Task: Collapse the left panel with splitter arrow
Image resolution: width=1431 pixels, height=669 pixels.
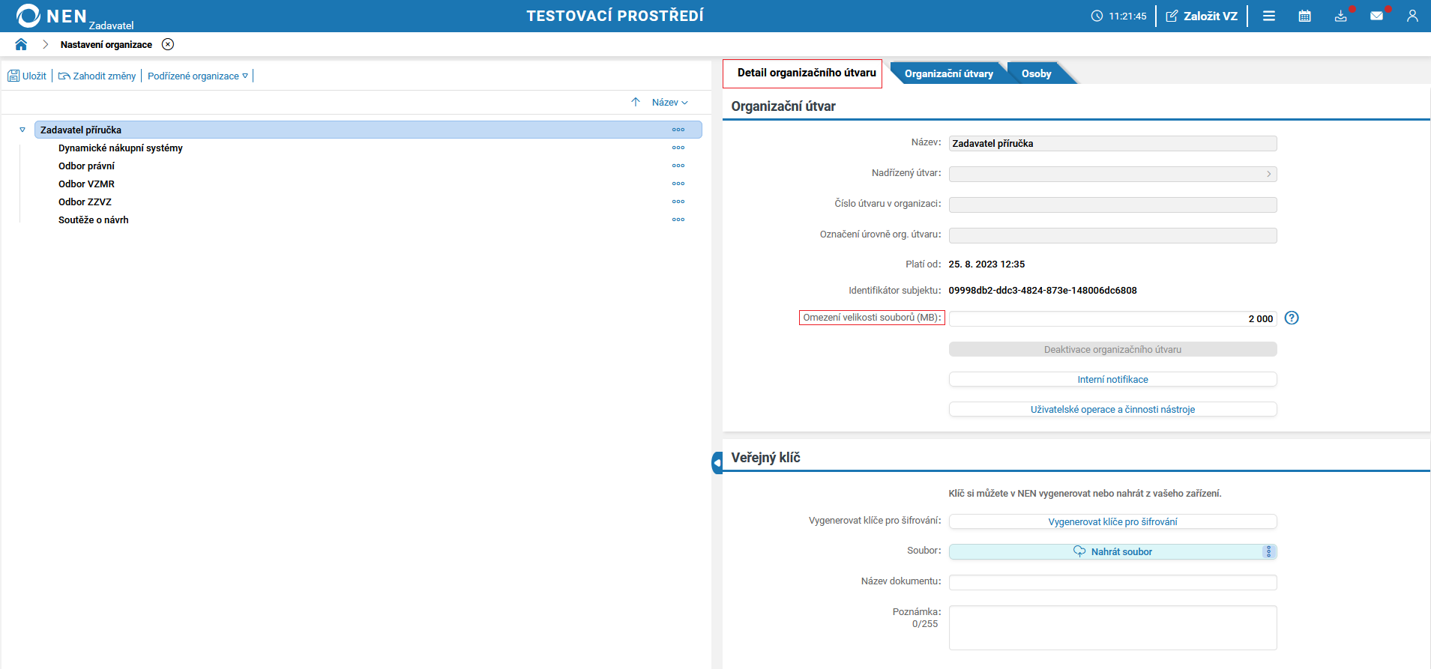Action: pos(717,463)
